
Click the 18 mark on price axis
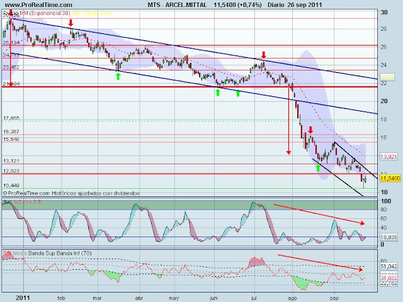383,120
